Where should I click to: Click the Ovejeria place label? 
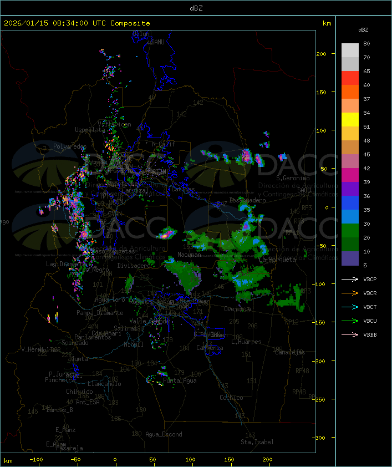coord(237,309)
